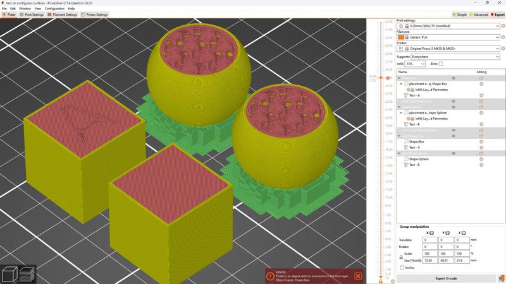Image resolution: width=506 pixels, height=284 pixels.
Task: Open the View menu
Action: pyautogui.click(x=38, y=9)
